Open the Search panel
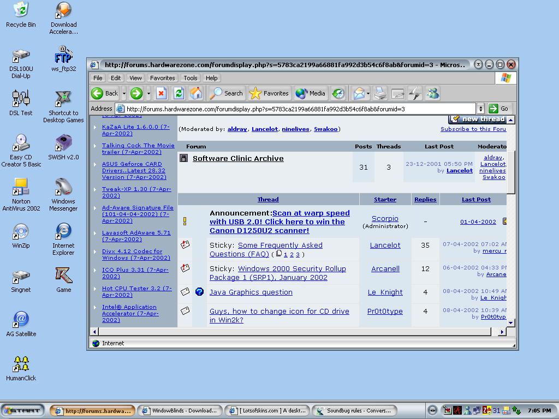Viewport: 559px width, 419px height. pos(225,93)
